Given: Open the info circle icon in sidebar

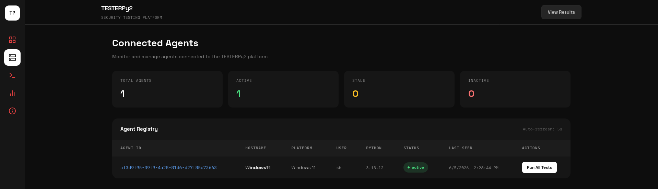Looking at the screenshot, I should click(x=12, y=111).
